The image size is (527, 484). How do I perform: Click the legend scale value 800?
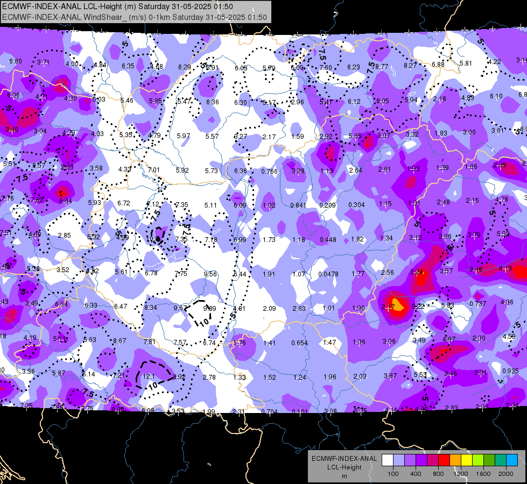click(438, 474)
